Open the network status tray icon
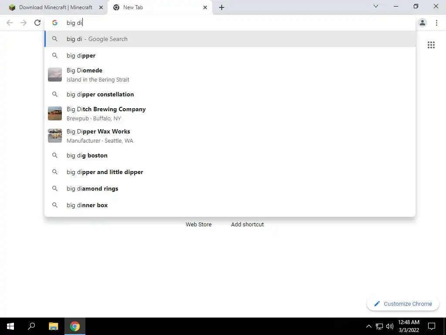446x335 pixels. tap(379, 326)
